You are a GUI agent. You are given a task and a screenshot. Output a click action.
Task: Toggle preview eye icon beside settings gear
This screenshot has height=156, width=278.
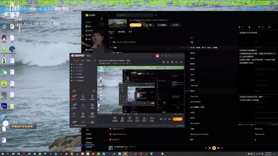tap(165, 119)
